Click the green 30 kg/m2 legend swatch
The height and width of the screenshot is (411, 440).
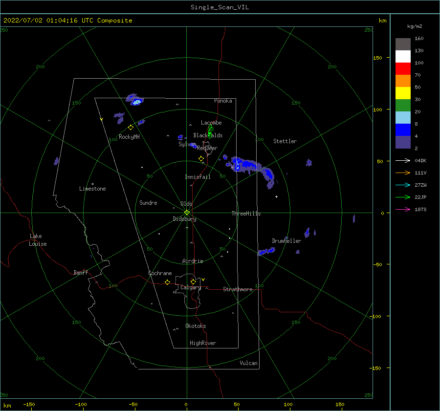pyautogui.click(x=403, y=106)
